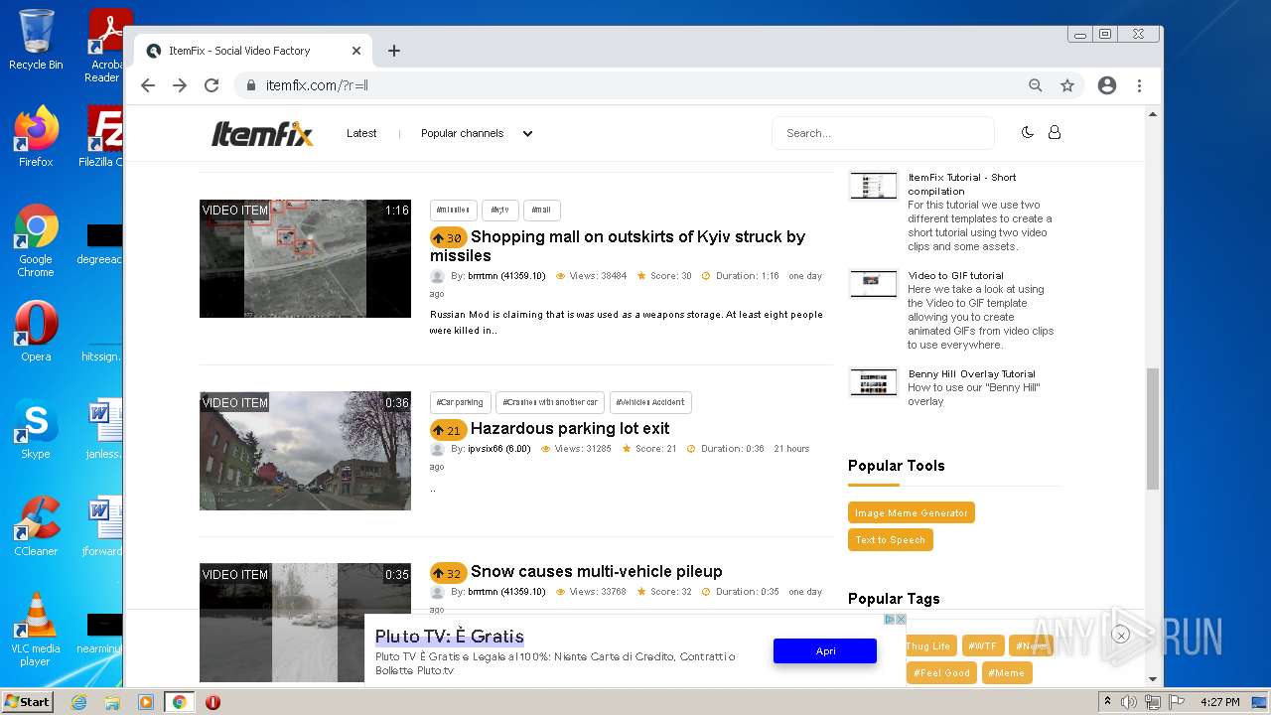
Task: Open the Image Meme Generator tool
Action: pos(912,512)
